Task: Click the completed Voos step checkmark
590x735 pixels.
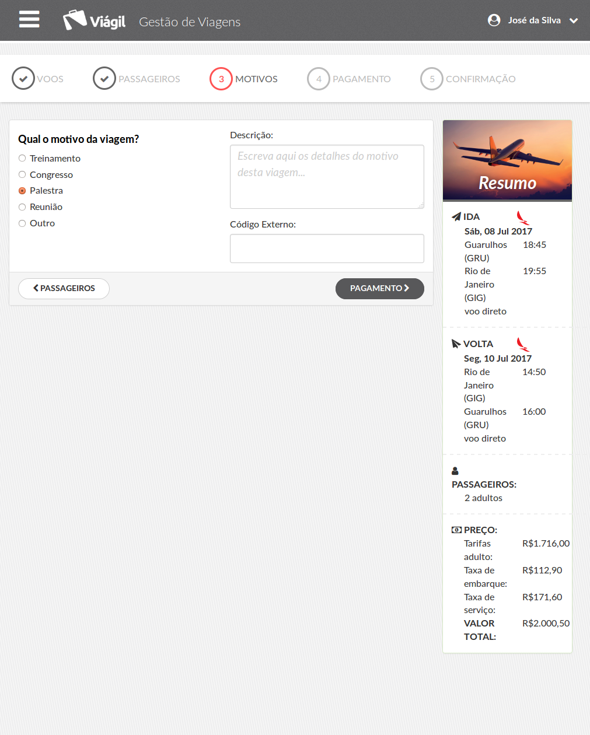Action: coord(23,79)
